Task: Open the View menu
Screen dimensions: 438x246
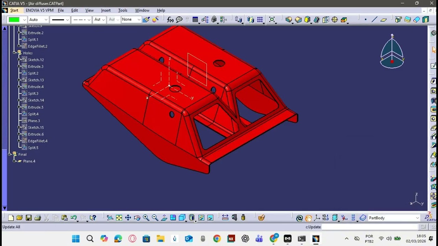Action: (x=89, y=10)
